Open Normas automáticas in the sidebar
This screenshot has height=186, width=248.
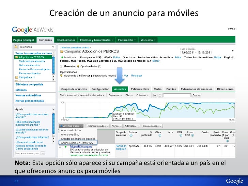(x=28, y=95)
